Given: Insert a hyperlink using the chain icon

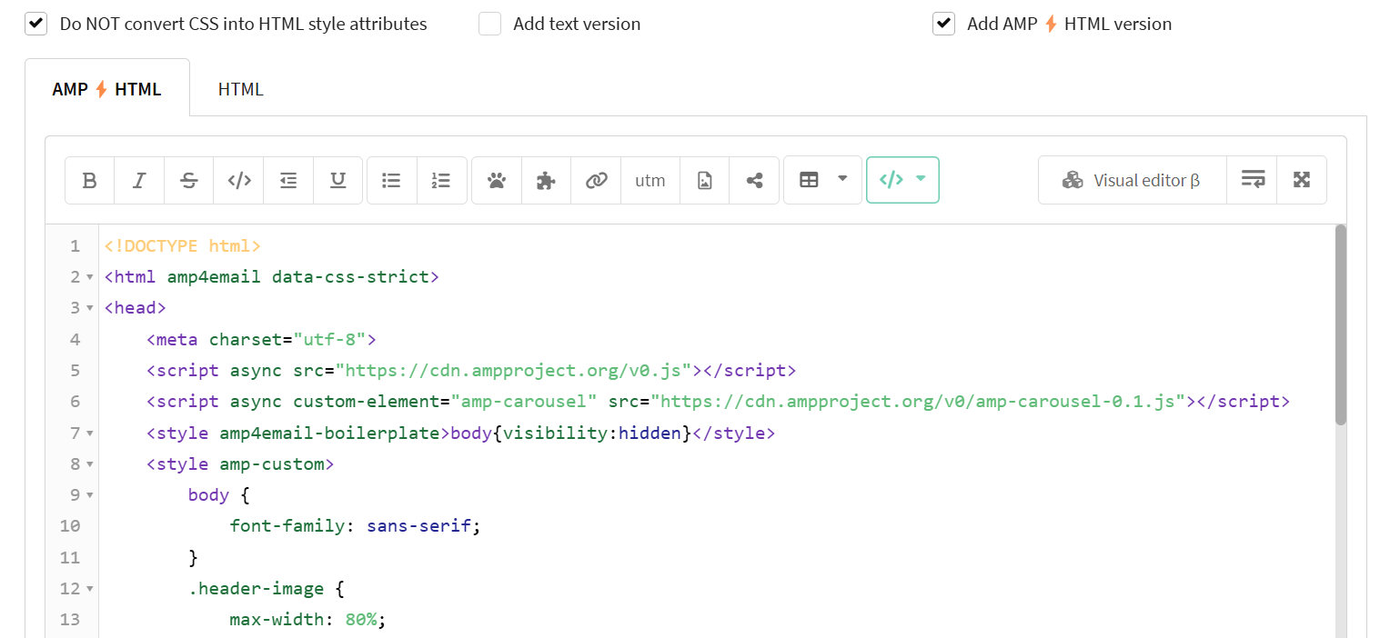Looking at the screenshot, I should point(596,180).
